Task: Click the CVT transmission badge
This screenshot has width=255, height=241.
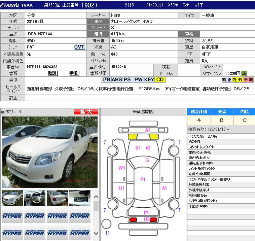Action: click(x=79, y=47)
